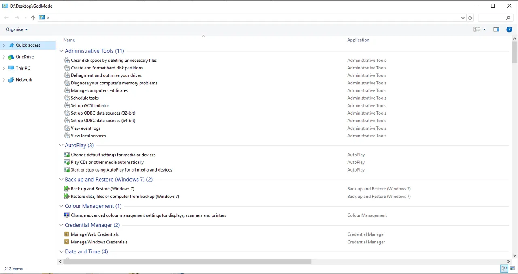The image size is (518, 274).
Task: Select Quick access in navigation pane
Action: (x=28, y=45)
